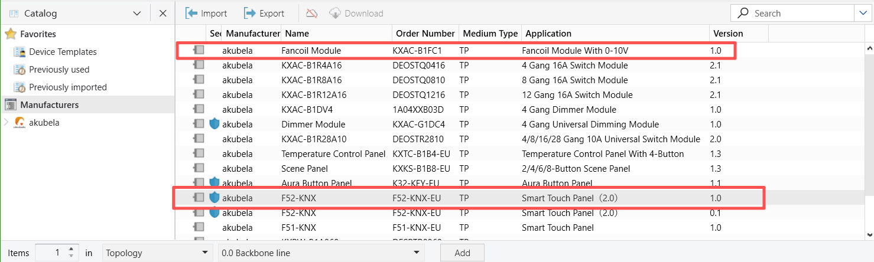Image resolution: width=874 pixels, height=262 pixels.
Task: Sort by Order Number column header
Action: pyautogui.click(x=425, y=34)
